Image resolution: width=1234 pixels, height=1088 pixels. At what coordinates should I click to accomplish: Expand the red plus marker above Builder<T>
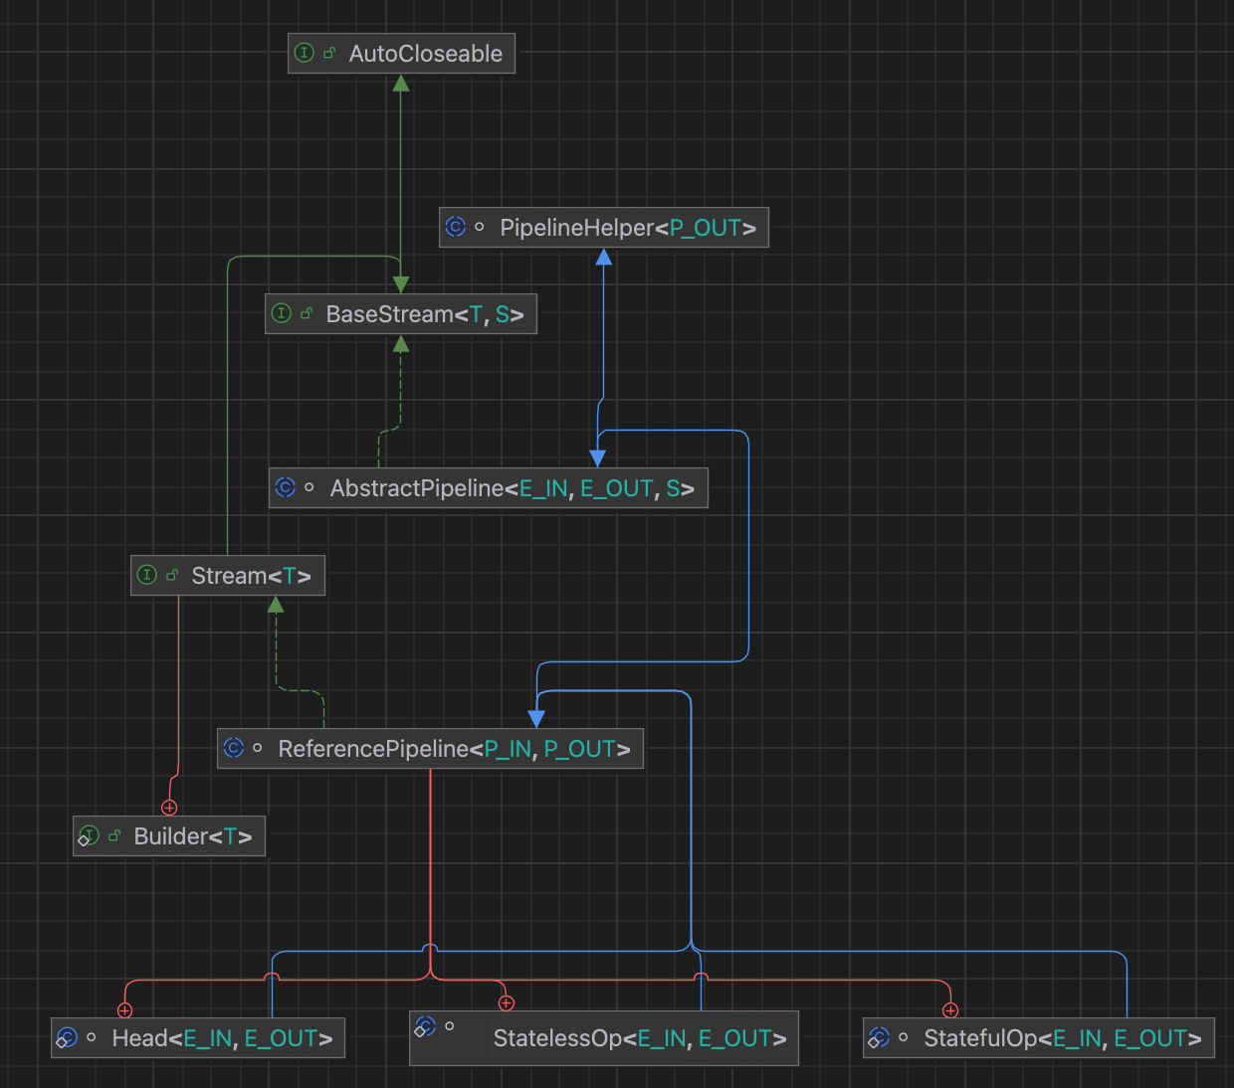pyautogui.click(x=169, y=808)
